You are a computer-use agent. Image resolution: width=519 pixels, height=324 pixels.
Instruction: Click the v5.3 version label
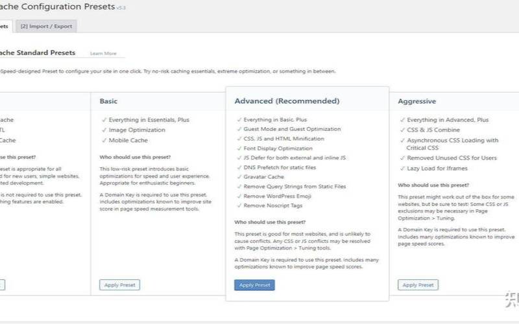point(121,8)
